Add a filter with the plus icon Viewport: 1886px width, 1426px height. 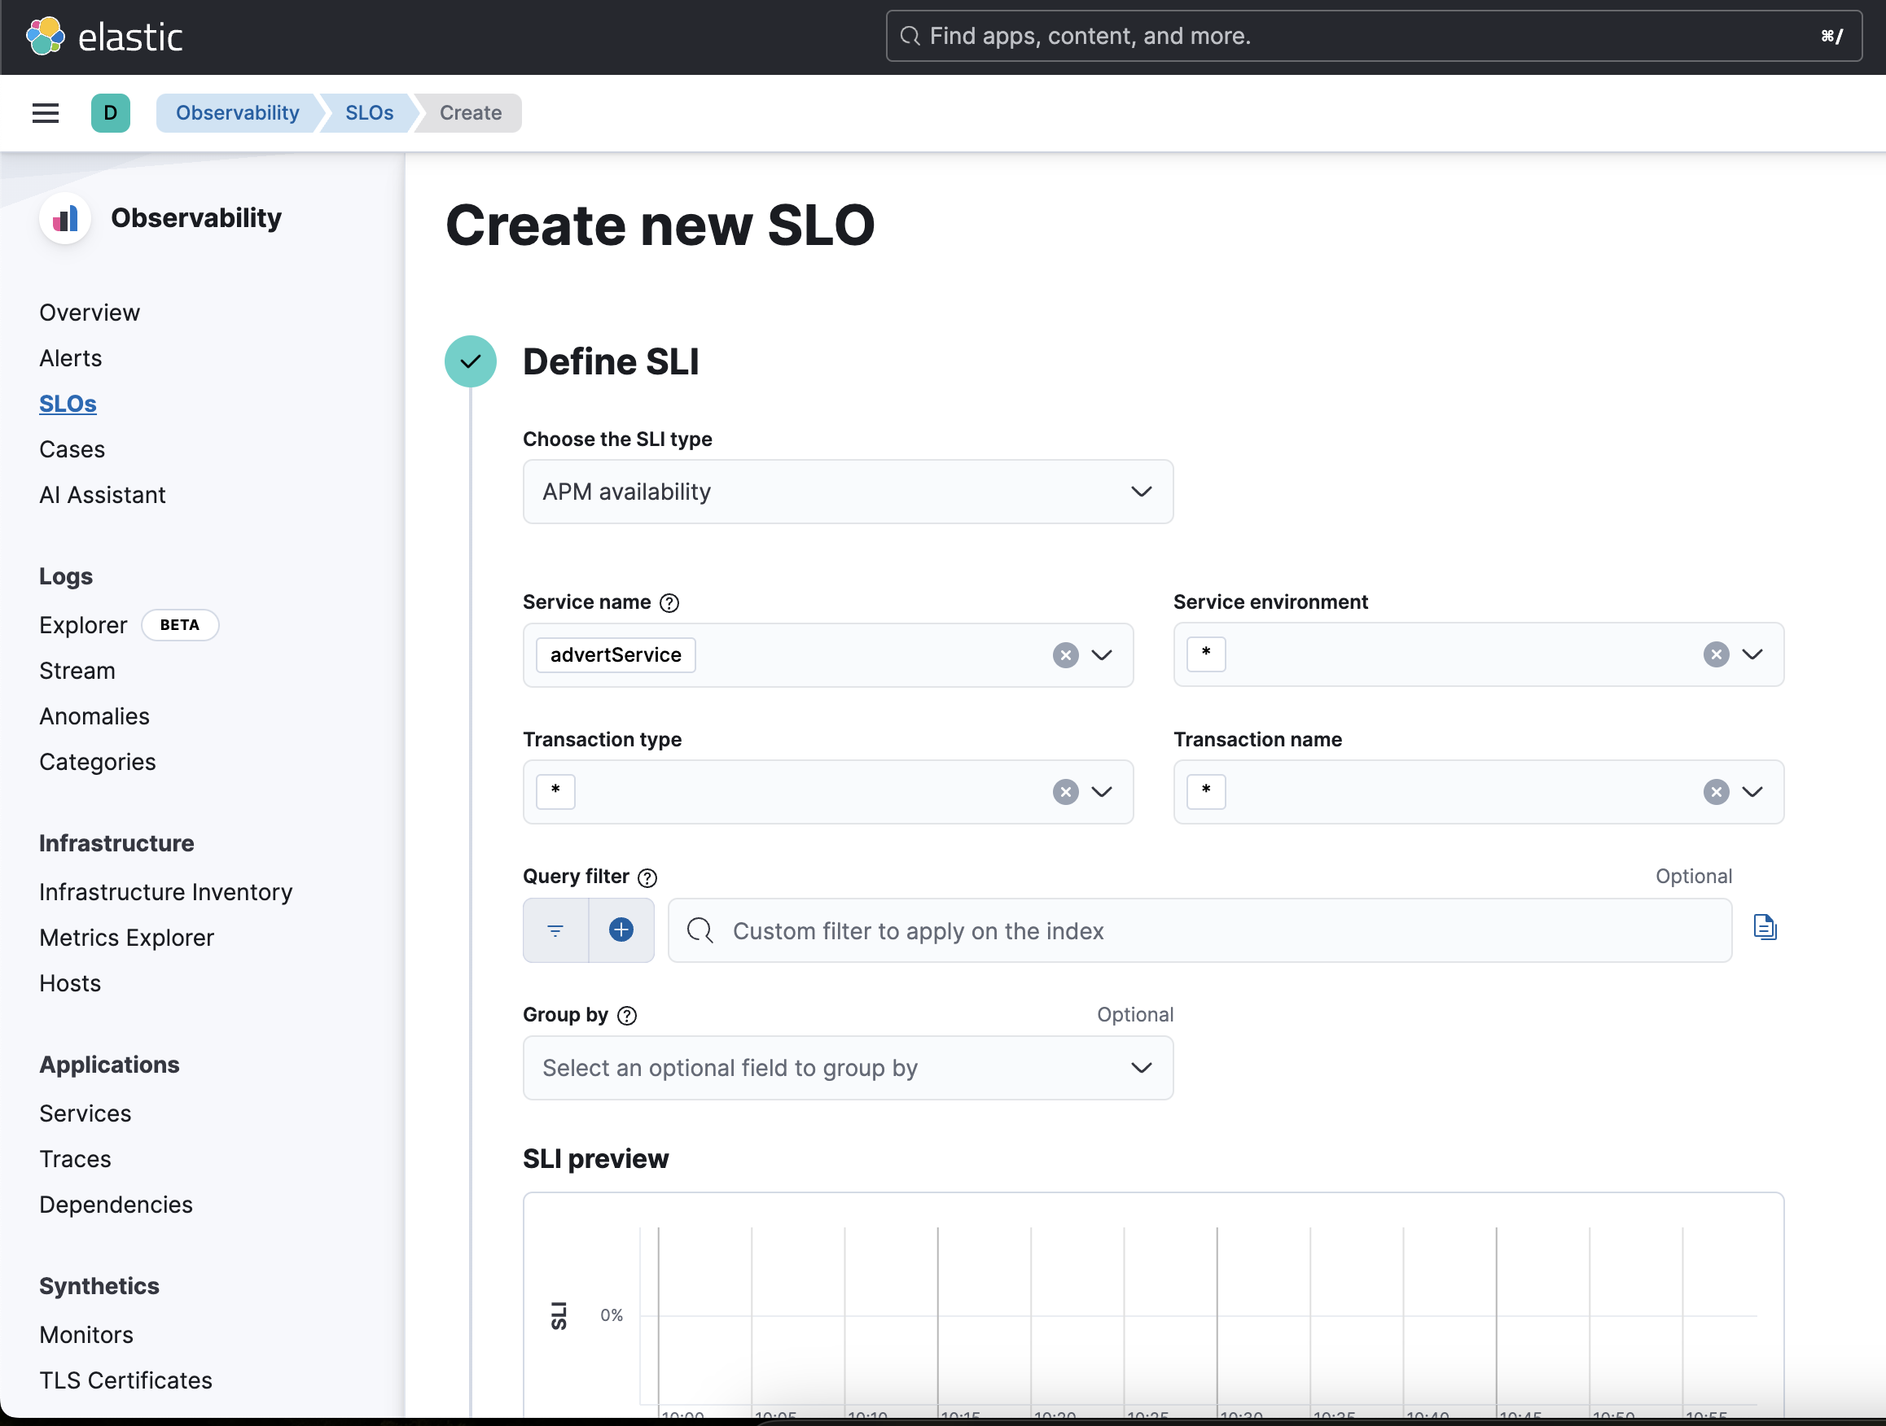pyautogui.click(x=621, y=930)
